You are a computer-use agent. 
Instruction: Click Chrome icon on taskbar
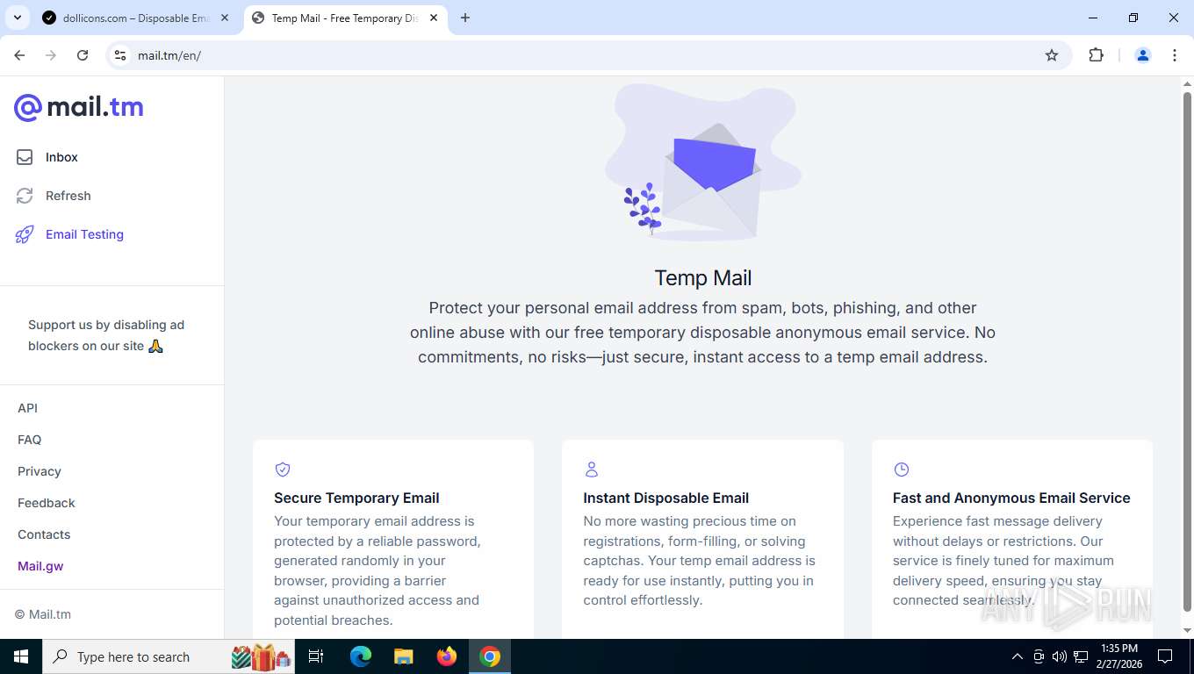490,656
